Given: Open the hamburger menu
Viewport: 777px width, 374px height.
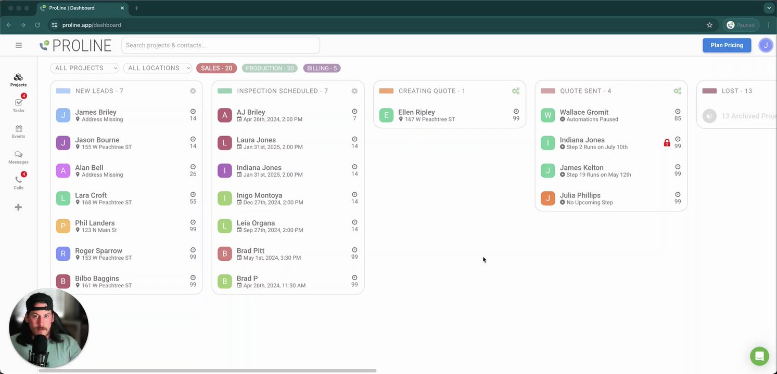Looking at the screenshot, I should [x=19, y=45].
